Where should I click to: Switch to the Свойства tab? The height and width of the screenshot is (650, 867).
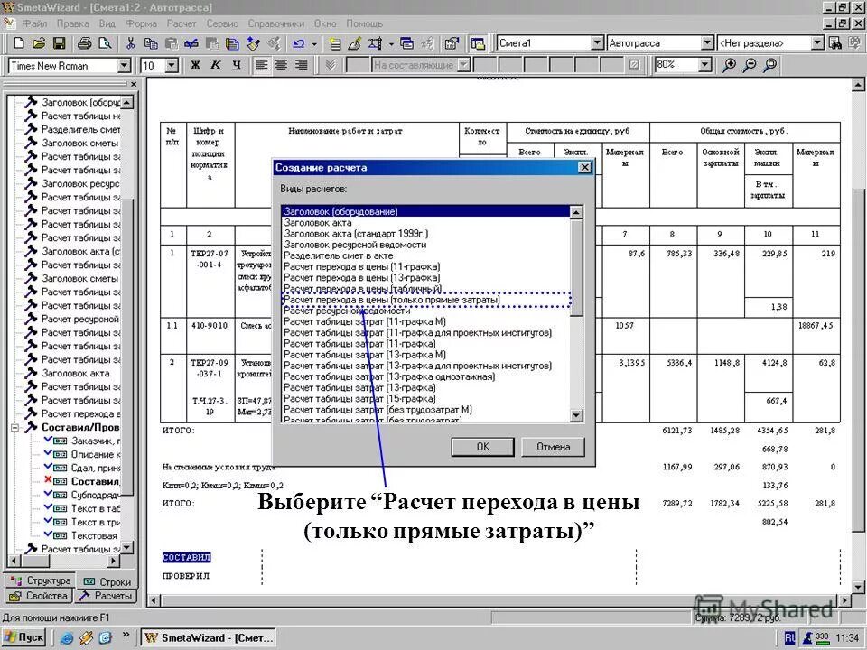coord(39,596)
